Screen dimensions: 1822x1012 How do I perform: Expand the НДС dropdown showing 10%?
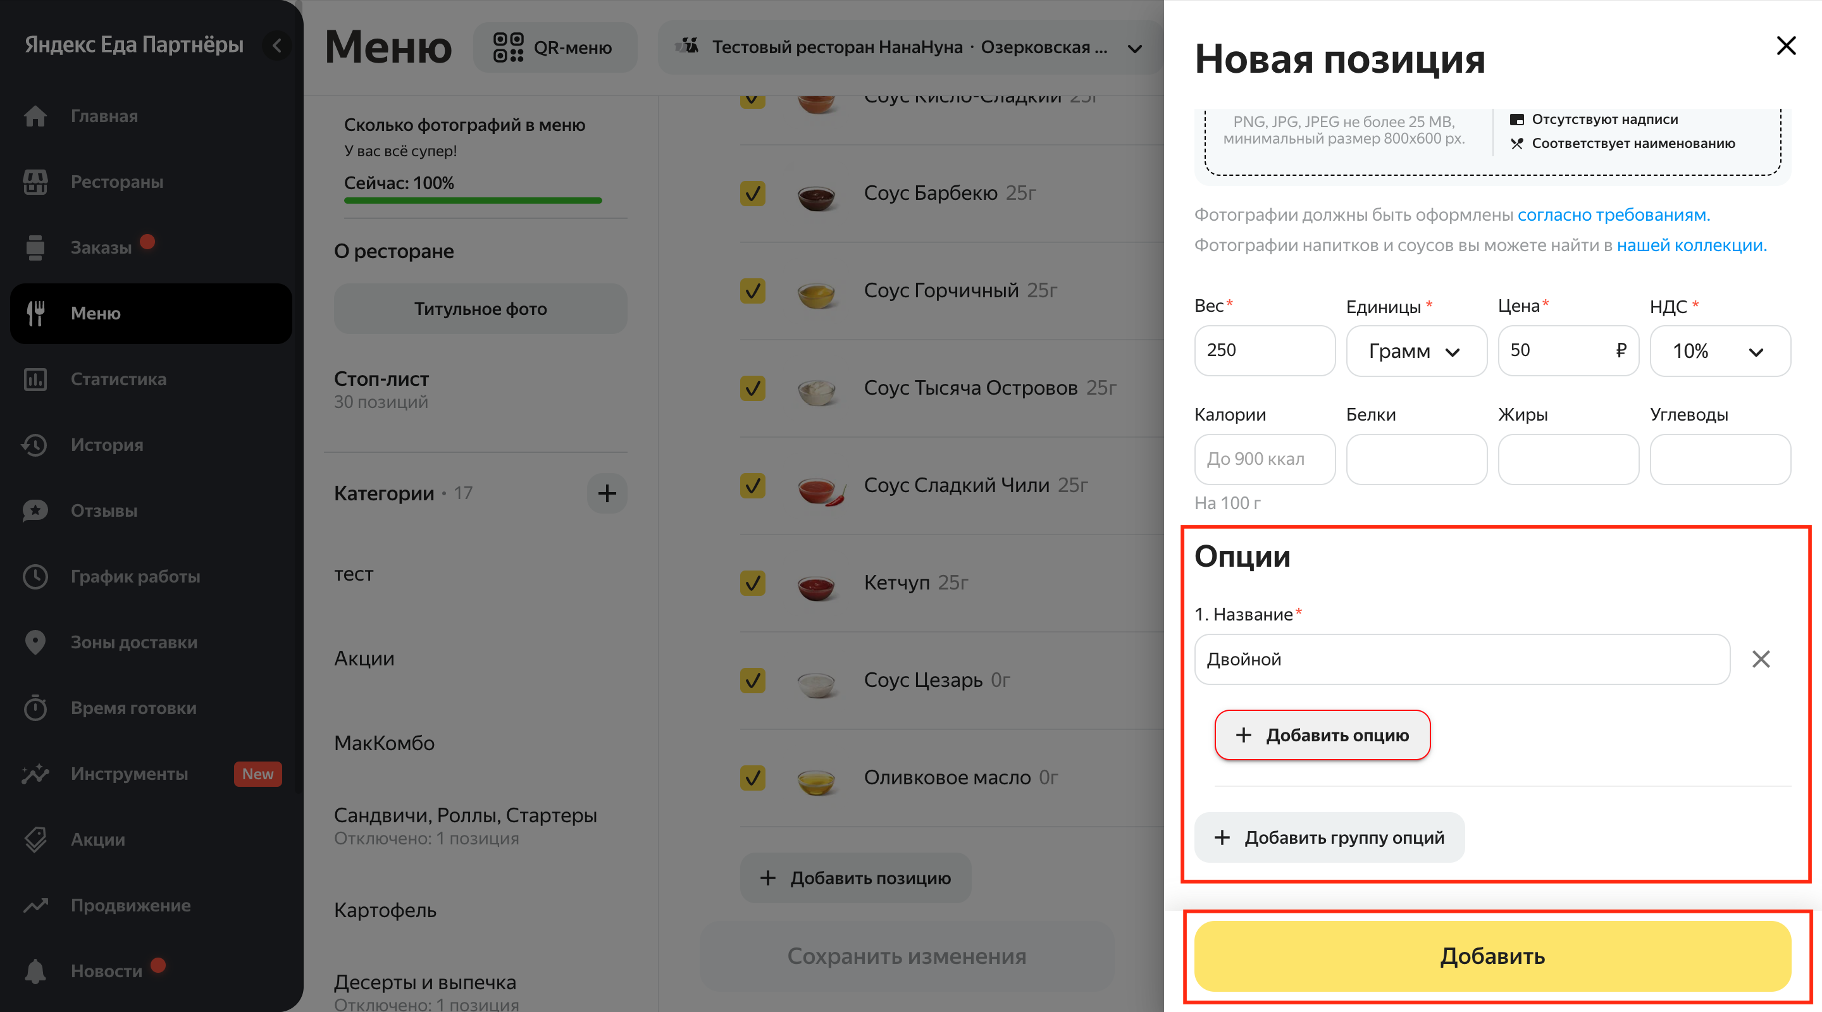point(1719,352)
